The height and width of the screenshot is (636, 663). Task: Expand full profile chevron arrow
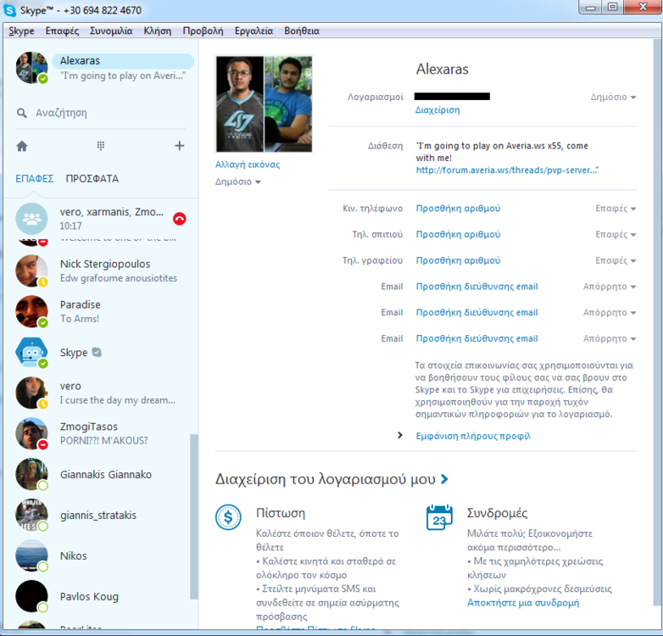click(400, 435)
